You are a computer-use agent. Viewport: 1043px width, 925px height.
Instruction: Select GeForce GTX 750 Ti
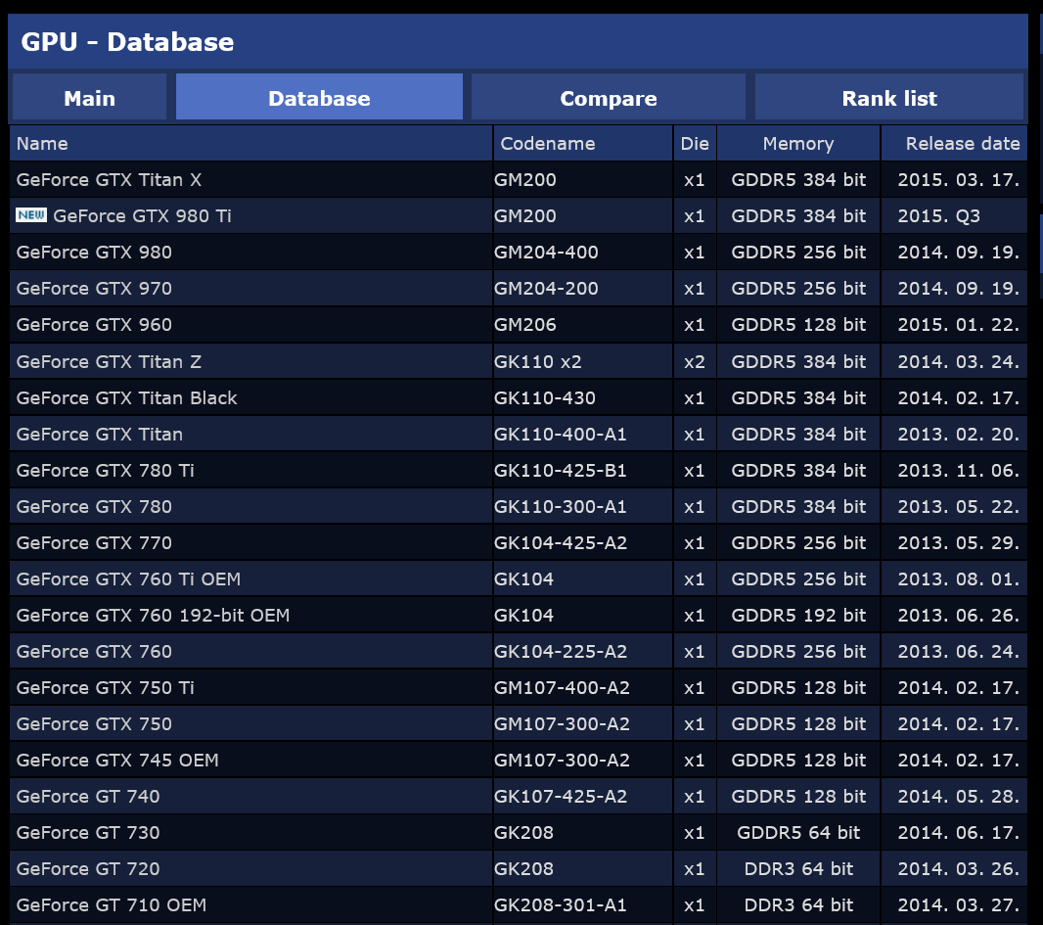[x=105, y=688]
